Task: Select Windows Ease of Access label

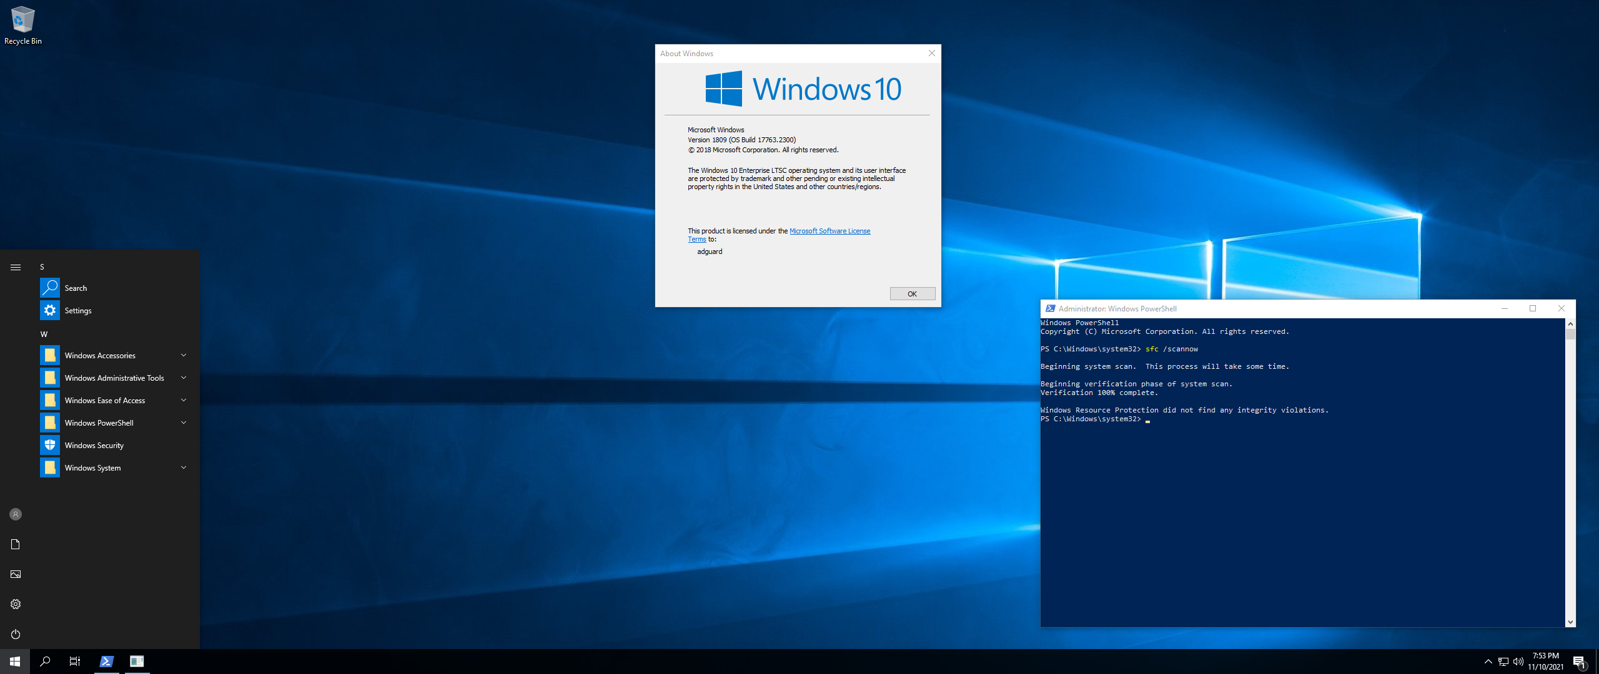Action: [105, 400]
